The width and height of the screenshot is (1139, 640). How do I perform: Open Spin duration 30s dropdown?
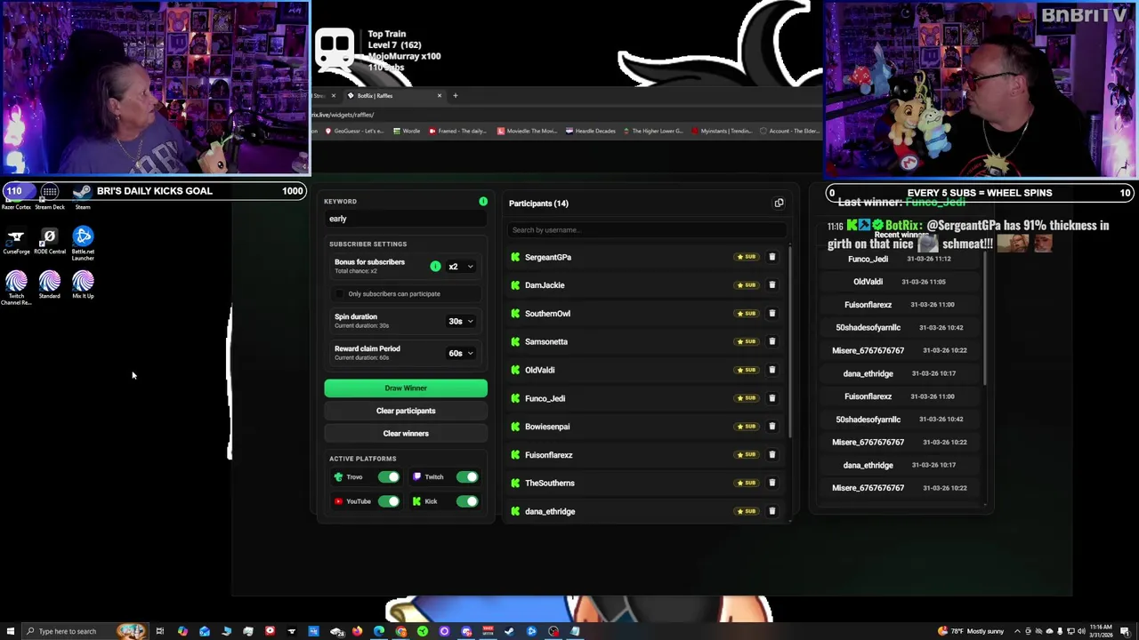point(461,321)
